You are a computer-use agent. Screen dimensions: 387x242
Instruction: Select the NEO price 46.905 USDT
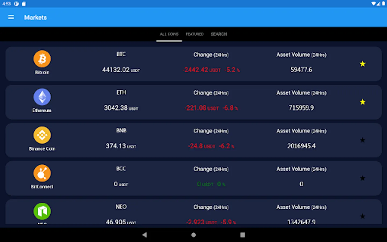pos(121,222)
